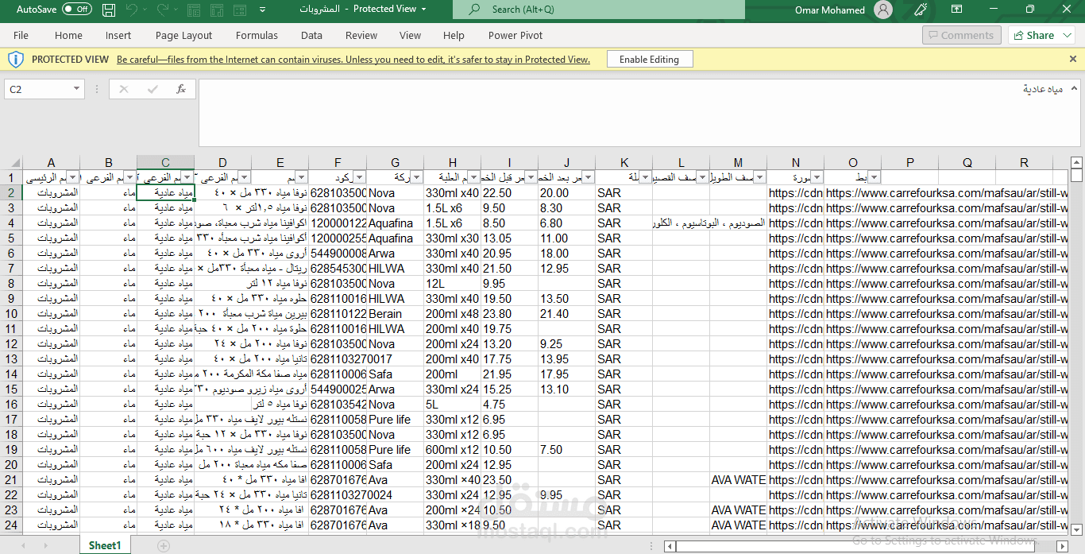Click the pen Coming Soon icon
The image size is (1085, 554).
pyautogui.click(x=921, y=10)
